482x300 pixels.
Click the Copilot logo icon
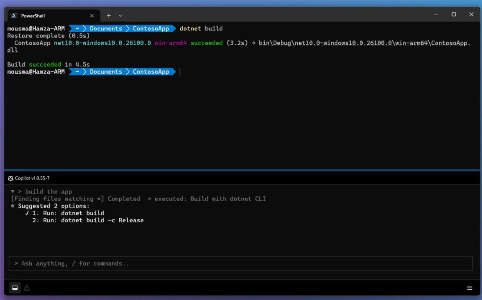(10, 178)
